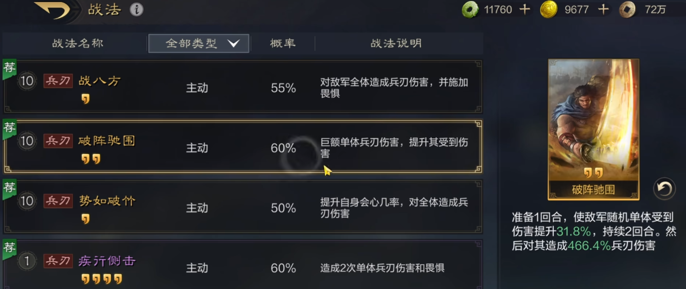Click the 全部类型 dropdown arrow
Viewport: 686px width, 289px height.
tap(233, 44)
